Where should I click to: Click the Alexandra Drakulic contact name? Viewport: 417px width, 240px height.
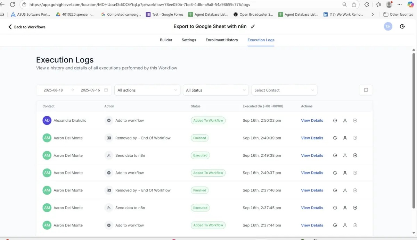pos(70,121)
